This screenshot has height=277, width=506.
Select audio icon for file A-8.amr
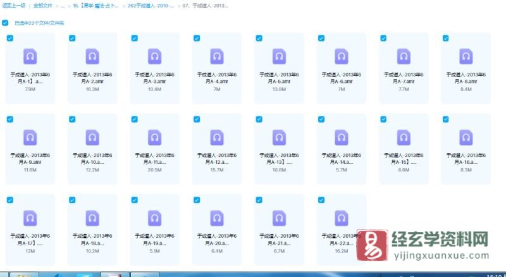pyautogui.click(x=466, y=57)
